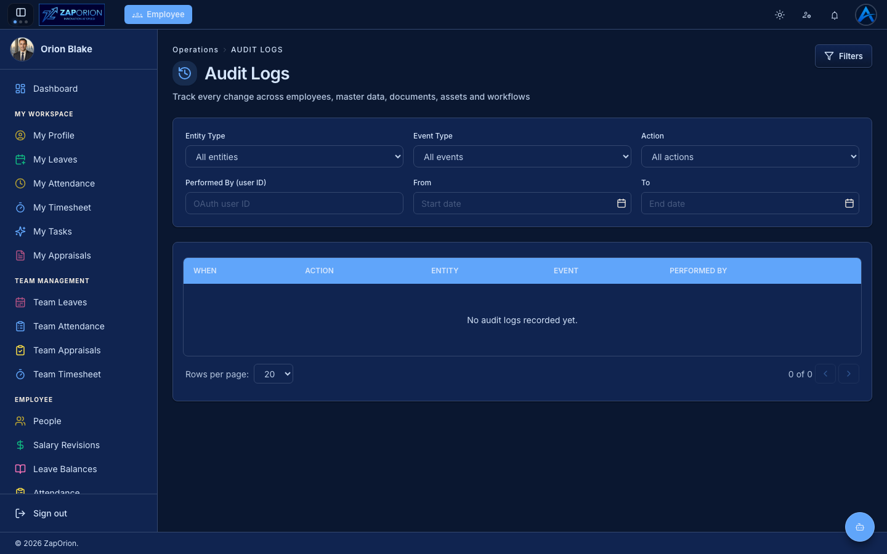Click Orion Blake user name
The width and height of the screenshot is (887, 554).
67,49
